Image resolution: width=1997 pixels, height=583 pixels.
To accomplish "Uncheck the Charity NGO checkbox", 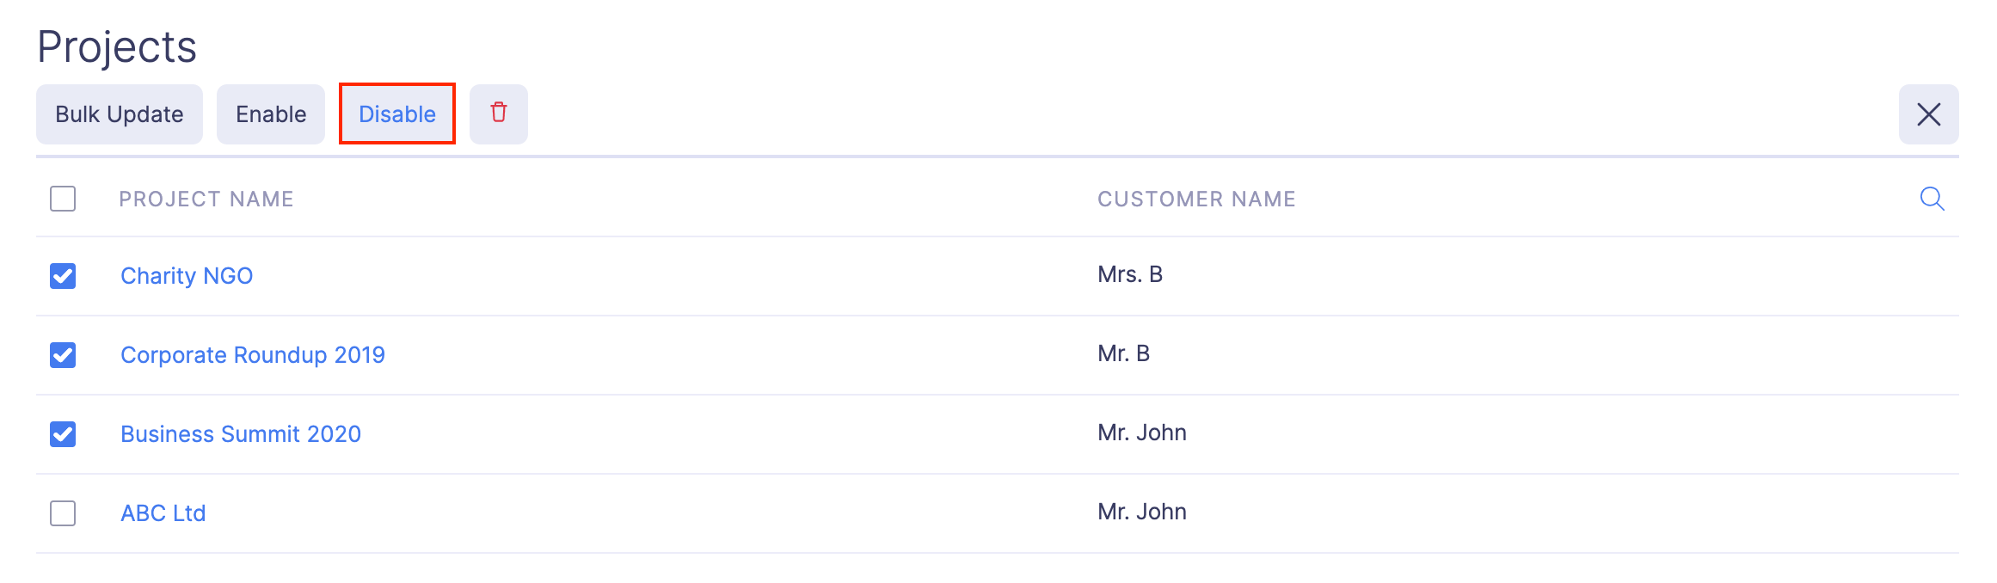I will click(63, 276).
